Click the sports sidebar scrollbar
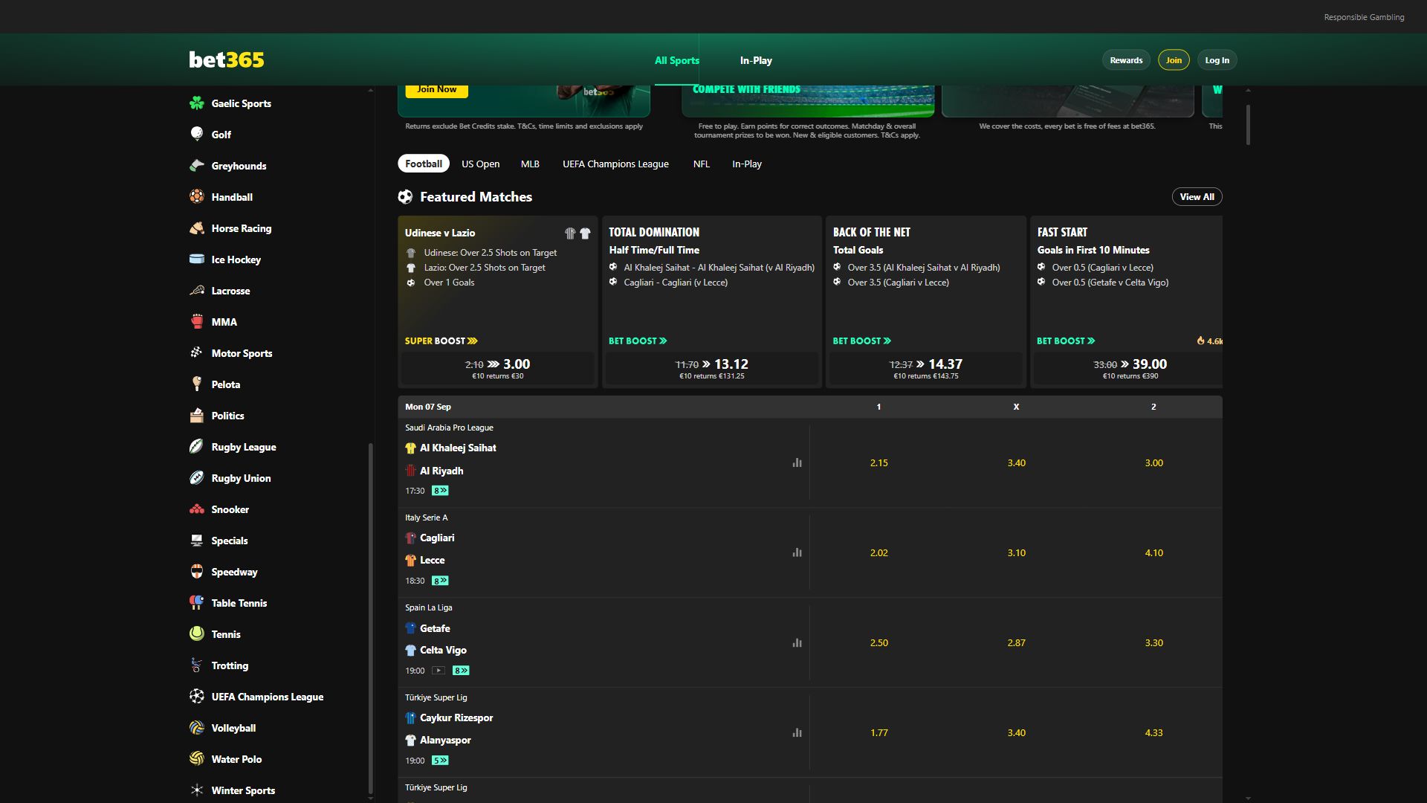The image size is (1427, 803). 370,619
